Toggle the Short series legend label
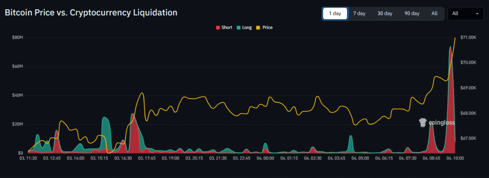The height and width of the screenshot is (178, 489). tap(227, 28)
